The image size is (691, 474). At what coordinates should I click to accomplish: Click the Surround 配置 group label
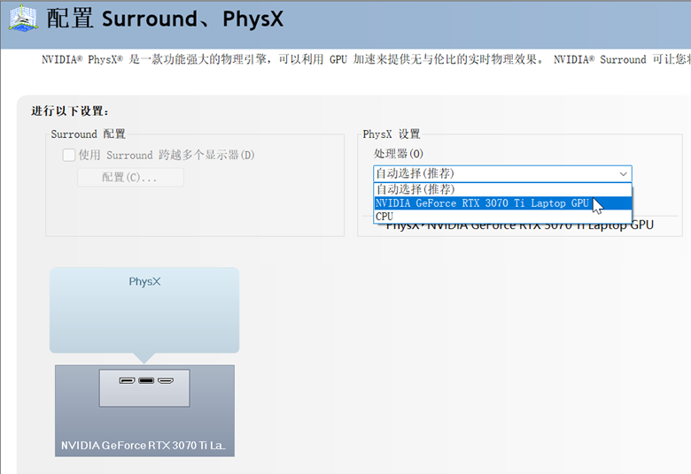click(x=88, y=134)
